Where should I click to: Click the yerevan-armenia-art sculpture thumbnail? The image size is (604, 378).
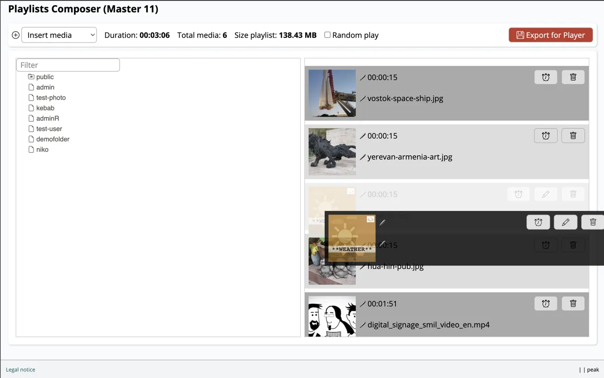click(x=332, y=151)
